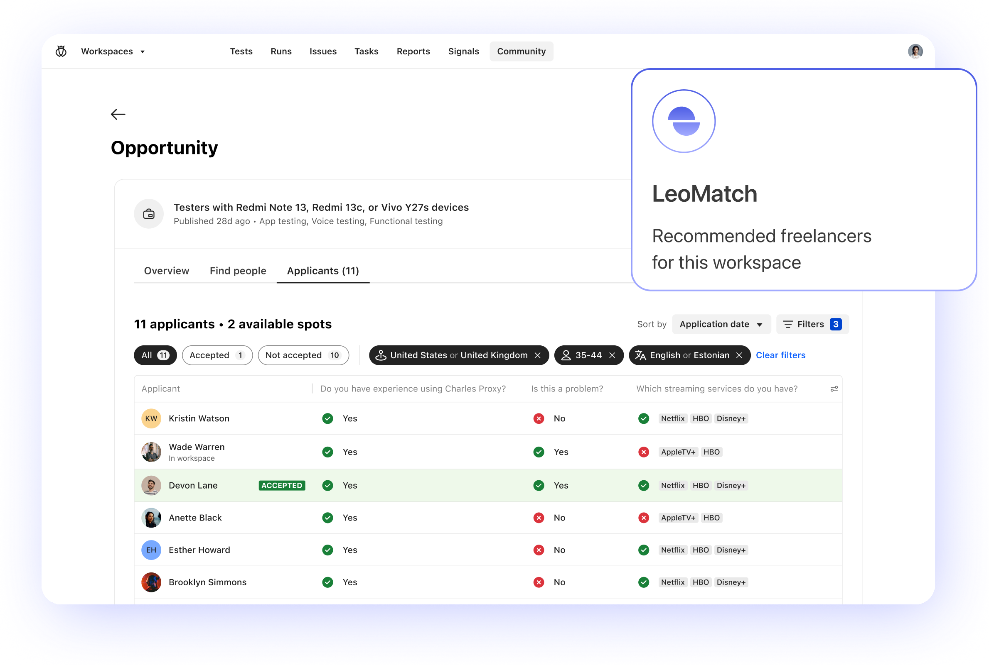Viewport: 989px width, 665px height.
Task: Toggle the Not accepted filter showing 10
Action: [x=303, y=355]
